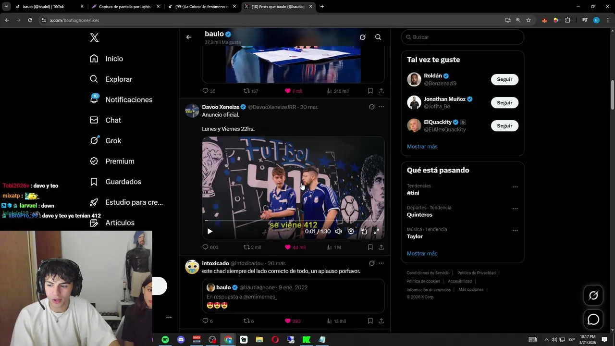View stats of post with 1 M views
615x346 pixels.
point(333,247)
